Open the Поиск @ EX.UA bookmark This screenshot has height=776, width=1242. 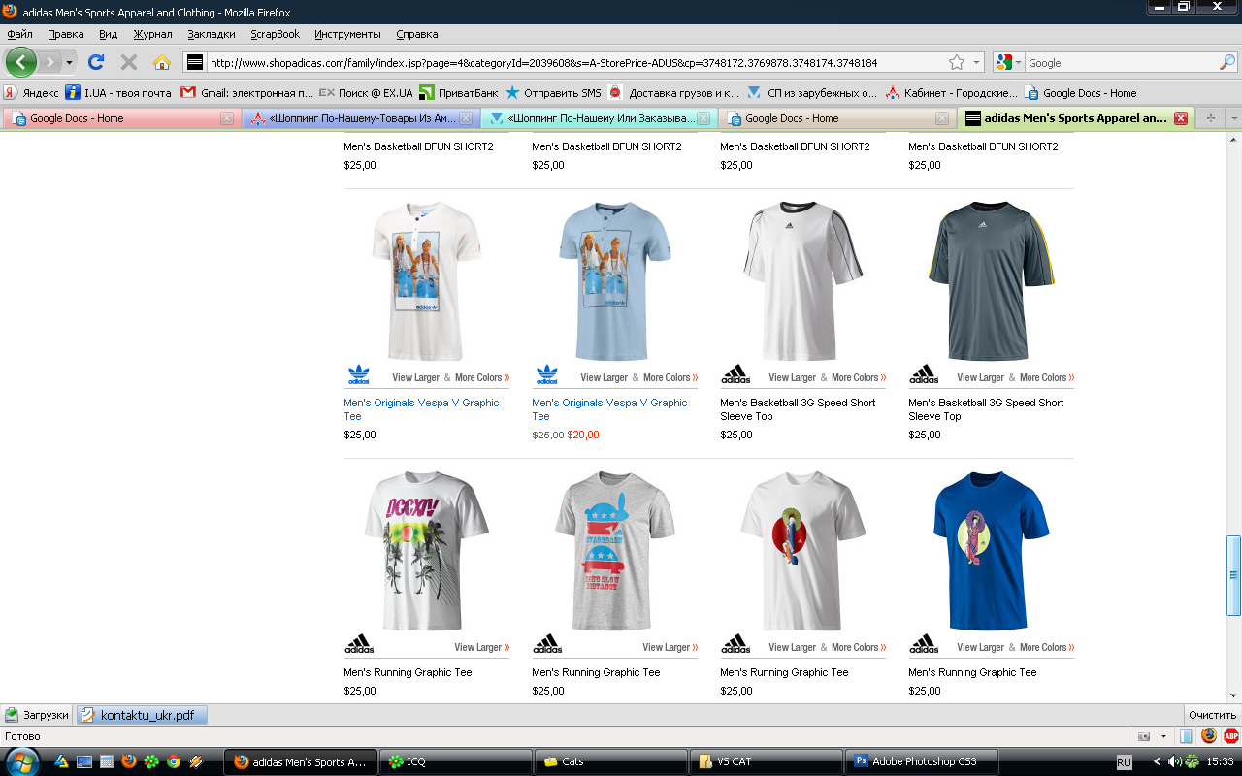tap(366, 93)
